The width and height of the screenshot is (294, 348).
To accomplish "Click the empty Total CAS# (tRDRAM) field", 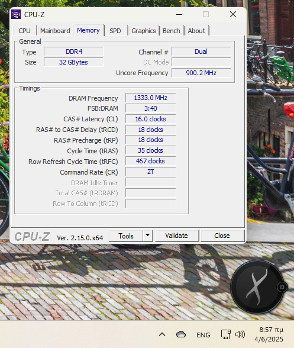I will [x=151, y=193].
